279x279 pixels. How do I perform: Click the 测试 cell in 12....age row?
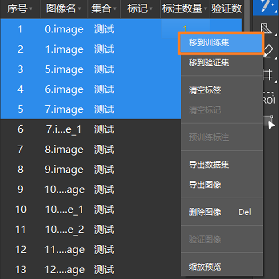(104, 269)
